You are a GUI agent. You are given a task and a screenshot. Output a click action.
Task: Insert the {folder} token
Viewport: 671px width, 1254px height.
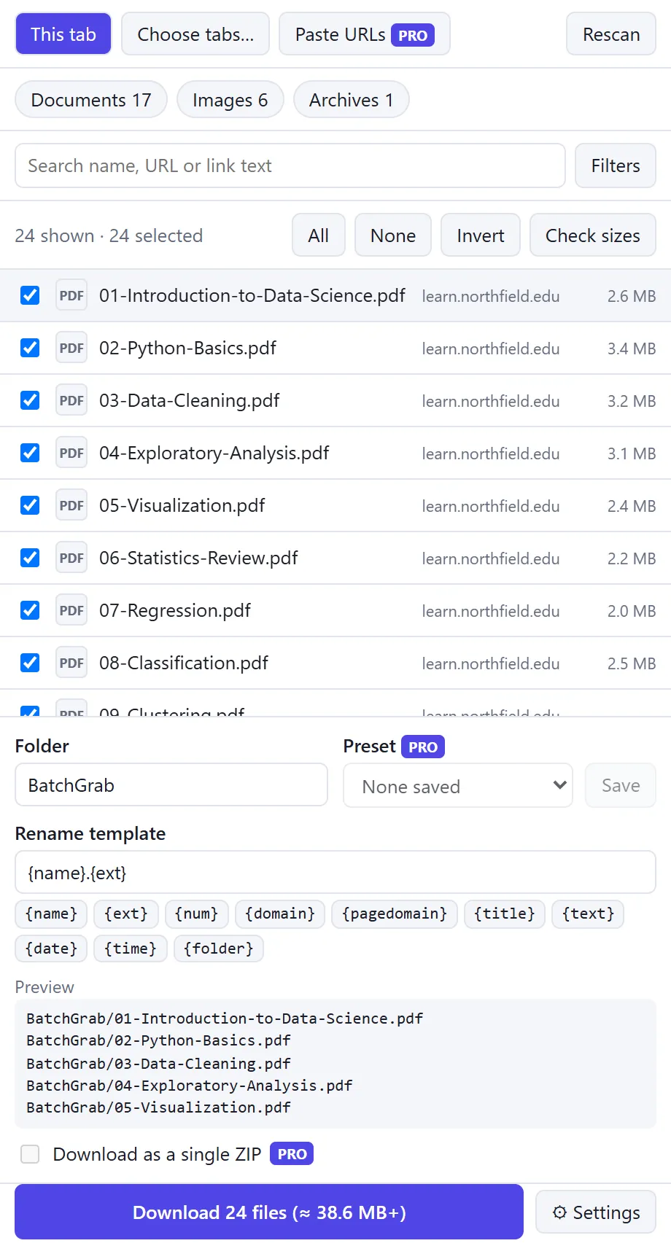click(219, 949)
